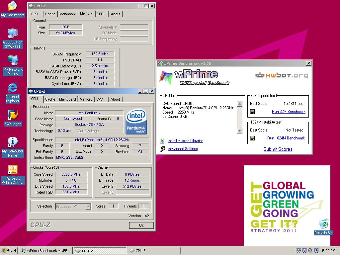Click the DRAM Frequency value 132.8 MHz
The height and width of the screenshot is (255, 340).
(100, 54)
